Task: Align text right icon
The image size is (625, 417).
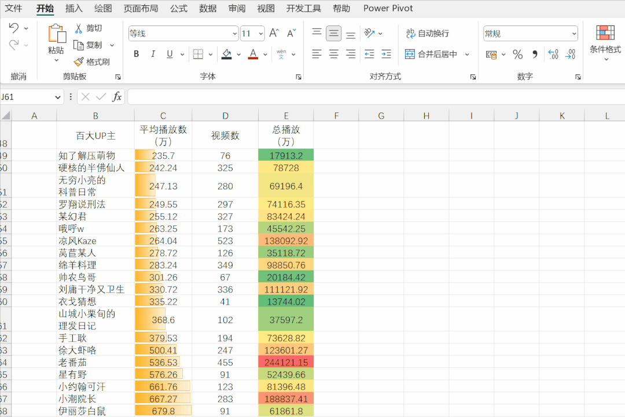Action: click(x=350, y=54)
